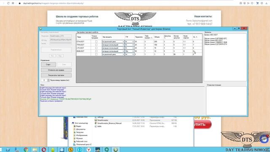Reload the browser page

8,3
